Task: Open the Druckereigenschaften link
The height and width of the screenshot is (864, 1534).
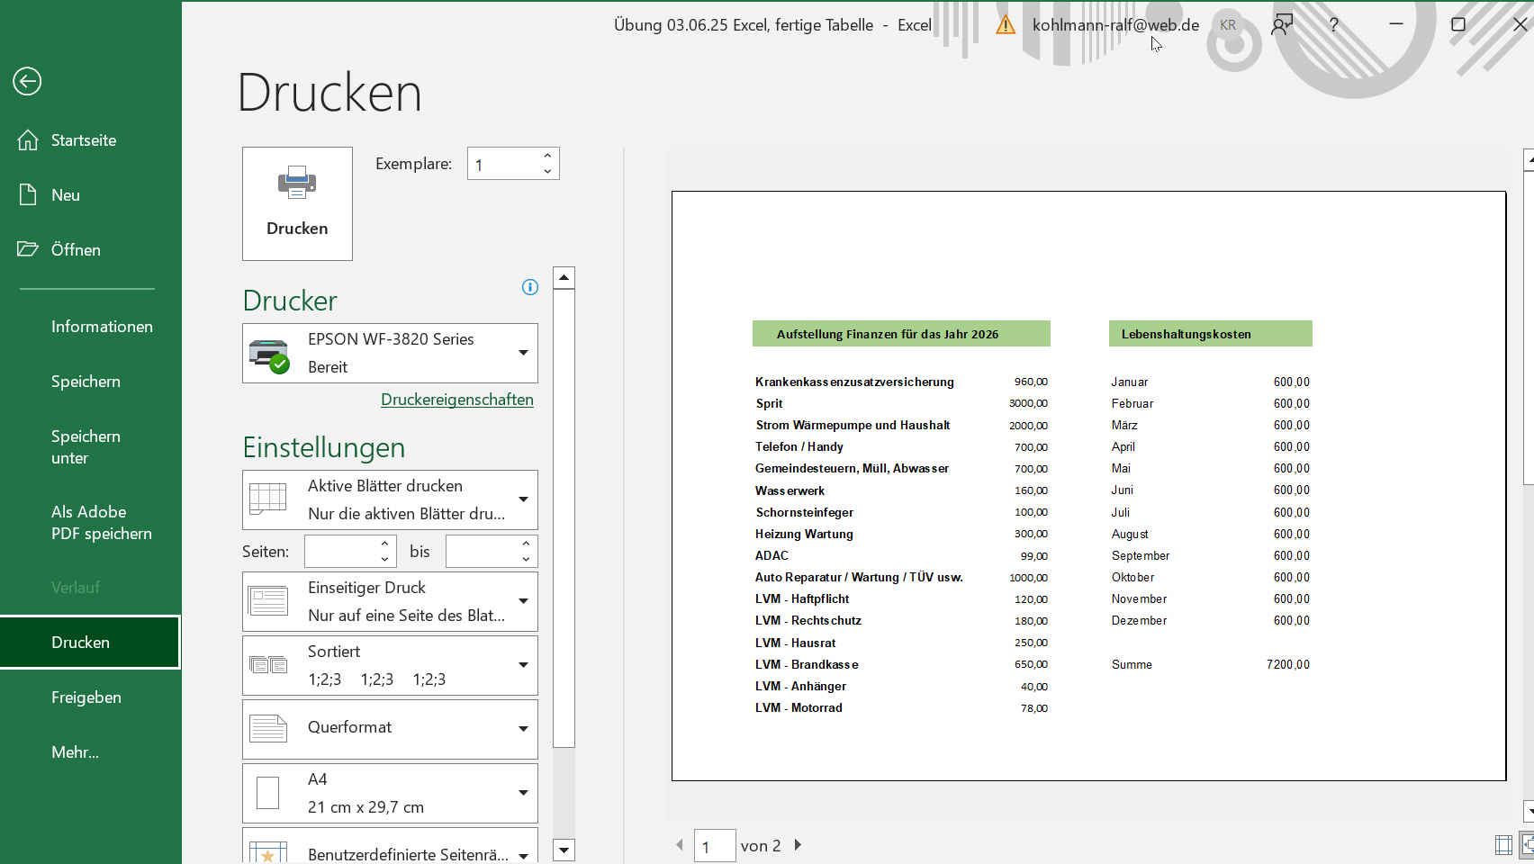Action: pos(456,400)
